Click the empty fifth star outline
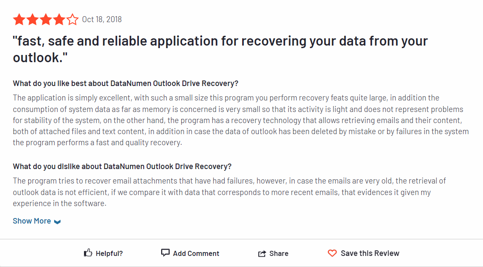The image size is (483, 267). 72,19
